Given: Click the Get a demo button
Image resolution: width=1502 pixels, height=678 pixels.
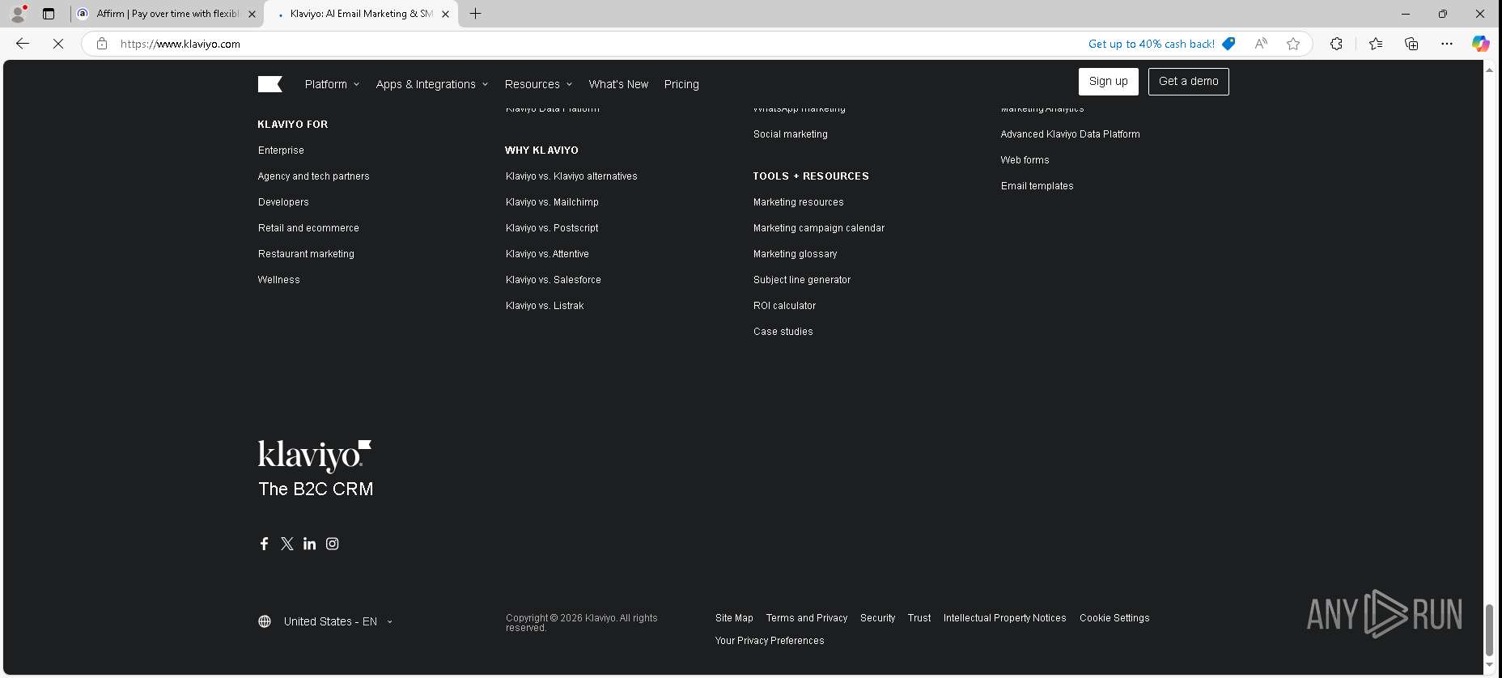Looking at the screenshot, I should [1188, 82].
